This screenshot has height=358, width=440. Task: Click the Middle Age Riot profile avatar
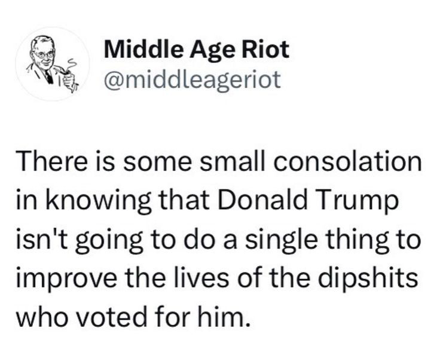pyautogui.click(x=52, y=64)
